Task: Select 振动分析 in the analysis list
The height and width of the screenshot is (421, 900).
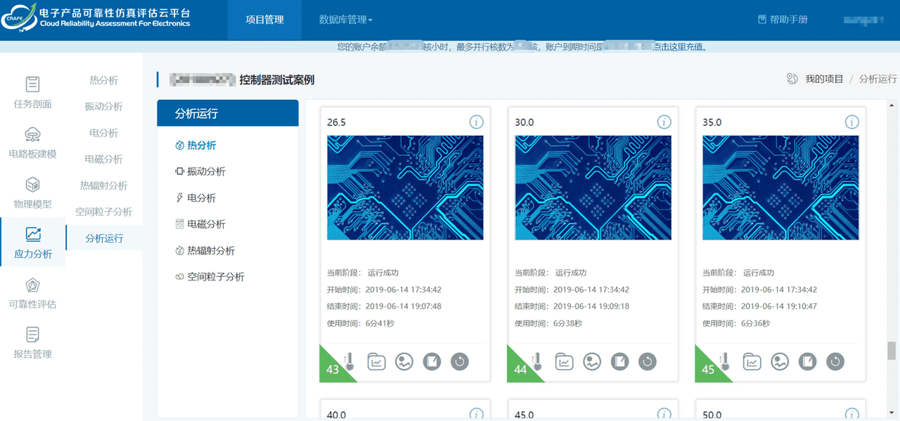Action: (x=205, y=171)
